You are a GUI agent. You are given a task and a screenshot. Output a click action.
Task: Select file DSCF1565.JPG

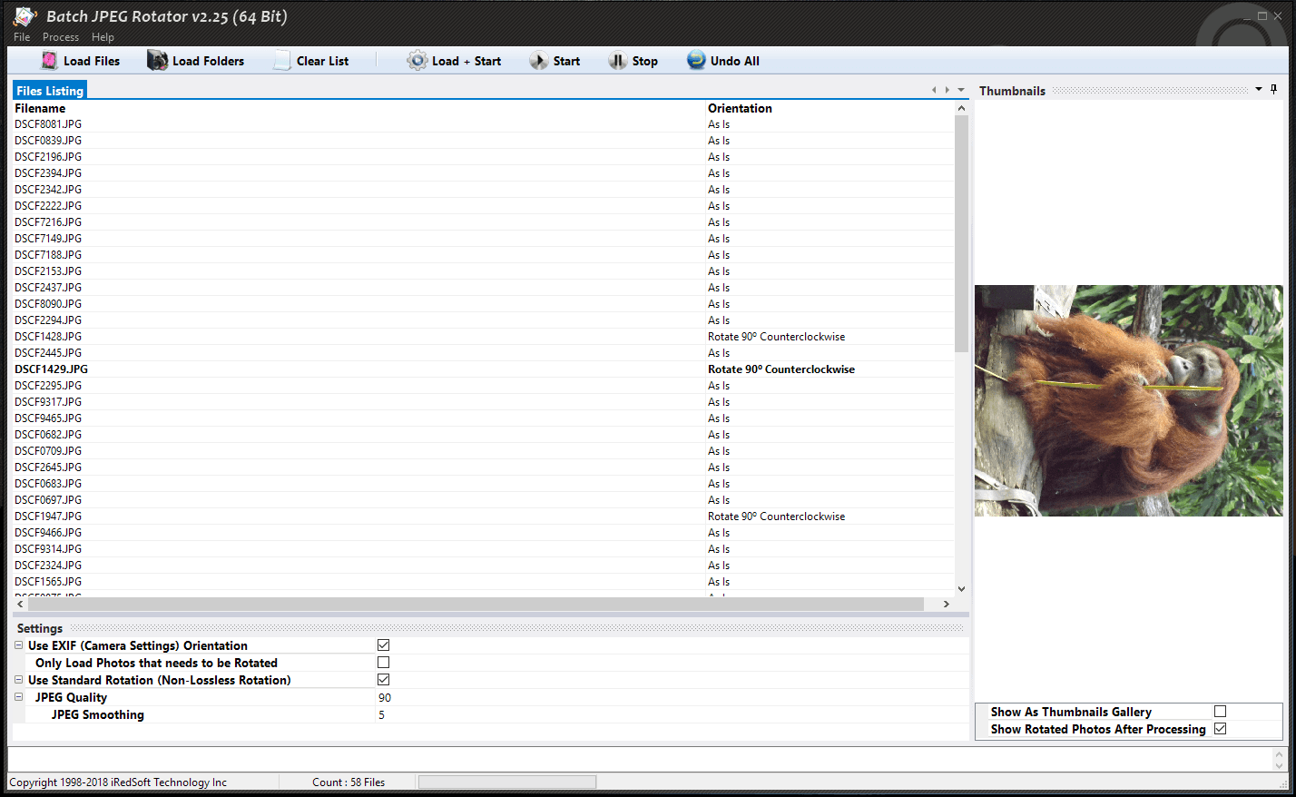point(48,582)
